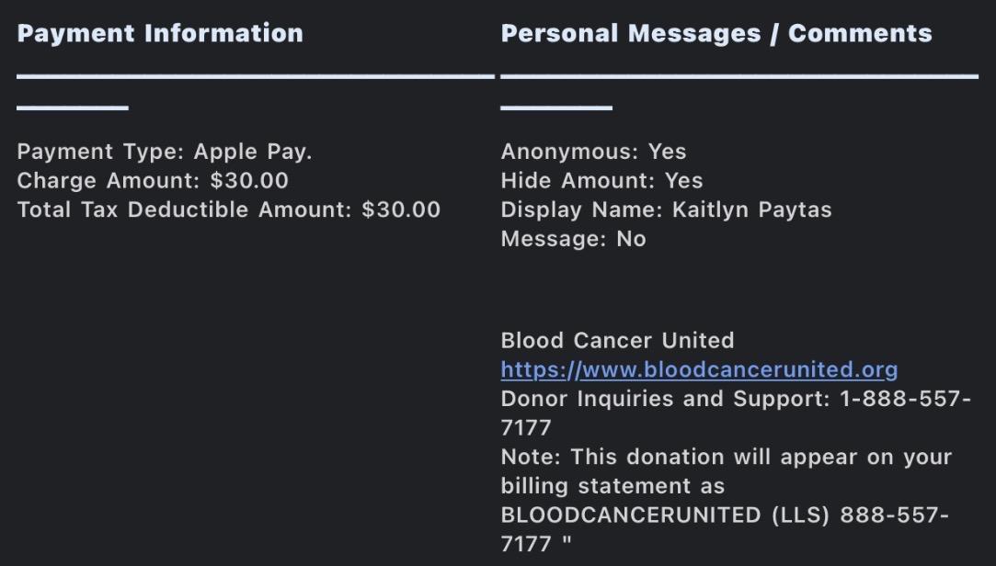Click the short underline below Personal Messages divider

556,108
